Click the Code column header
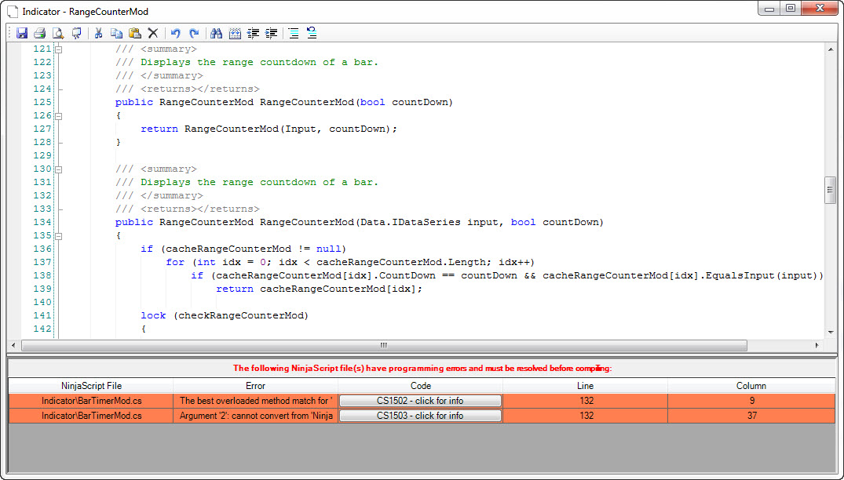The width and height of the screenshot is (844, 480). pos(420,386)
